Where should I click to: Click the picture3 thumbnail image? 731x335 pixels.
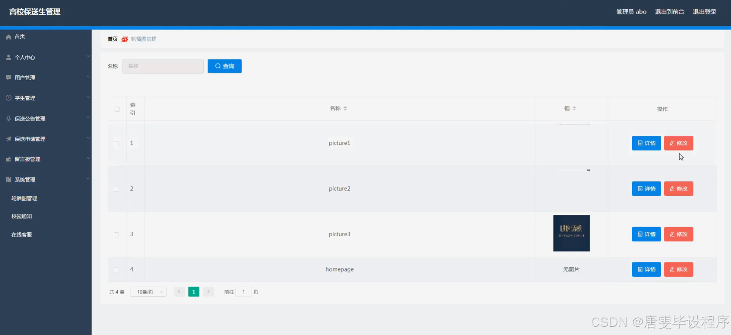pos(571,233)
